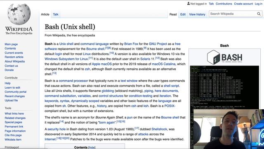Follow the shell script link

[x=172, y=86]
